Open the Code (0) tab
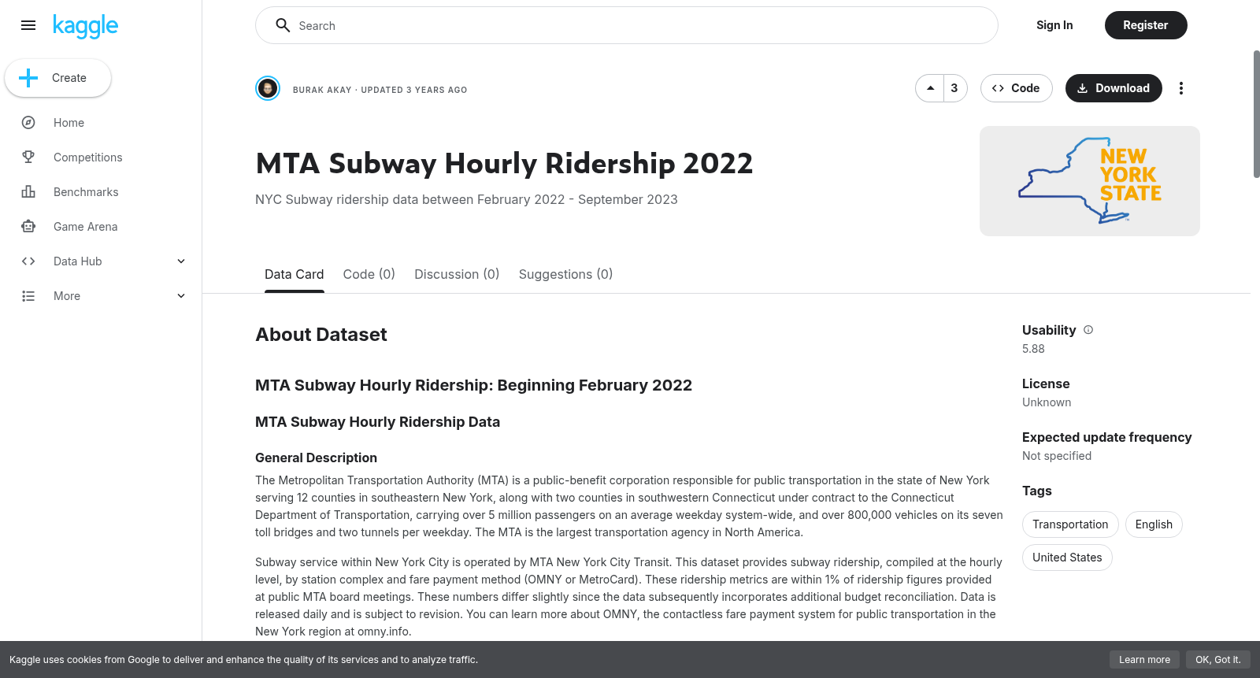 (x=369, y=274)
